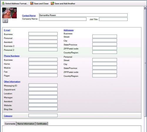Viewport: 147px width, 132px height.
Task: Click the Company Name field
Action: [63, 19]
